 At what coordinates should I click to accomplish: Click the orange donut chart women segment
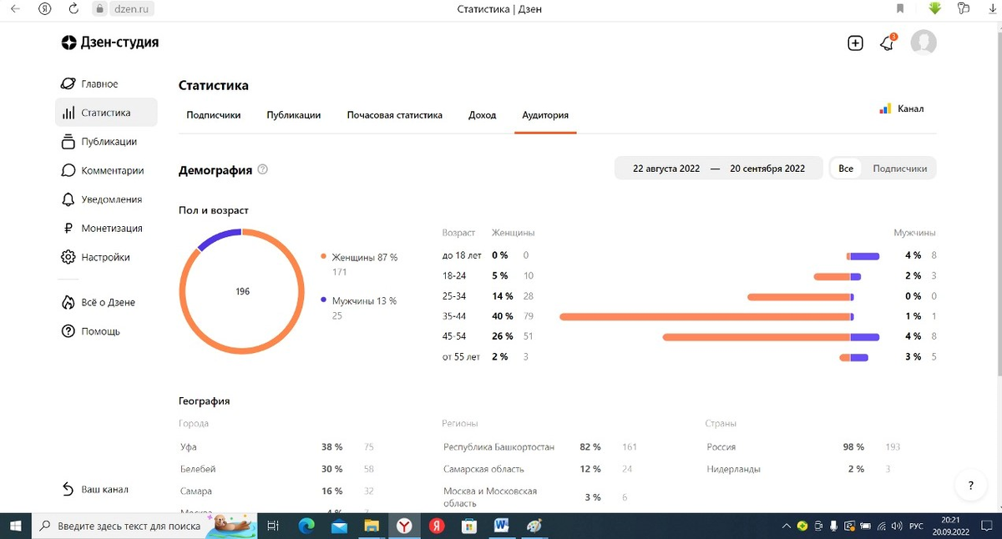(242, 353)
